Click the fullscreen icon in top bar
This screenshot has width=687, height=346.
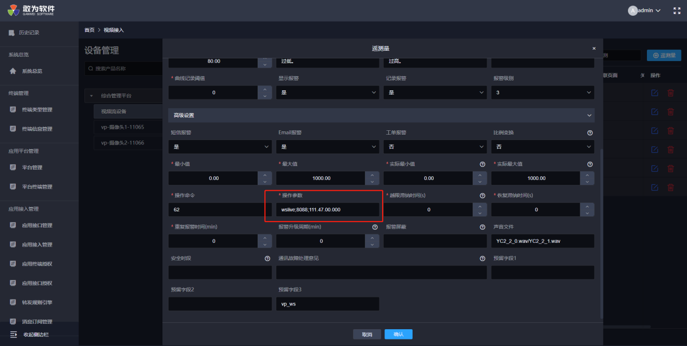pyautogui.click(x=677, y=10)
